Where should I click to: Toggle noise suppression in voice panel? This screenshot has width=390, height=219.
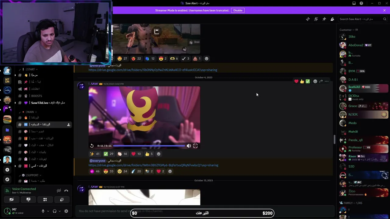[59, 191]
